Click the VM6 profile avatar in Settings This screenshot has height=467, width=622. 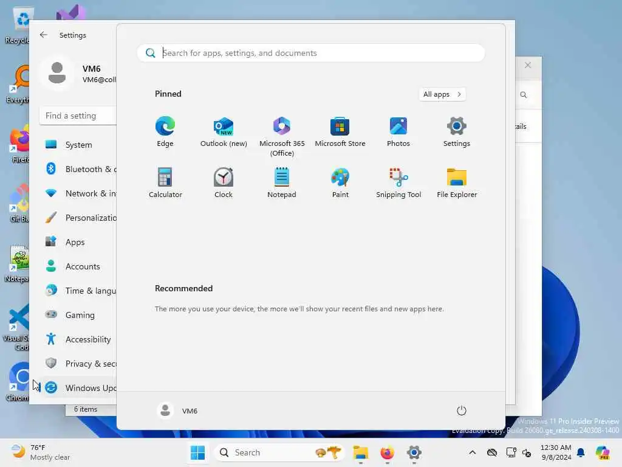(x=57, y=73)
